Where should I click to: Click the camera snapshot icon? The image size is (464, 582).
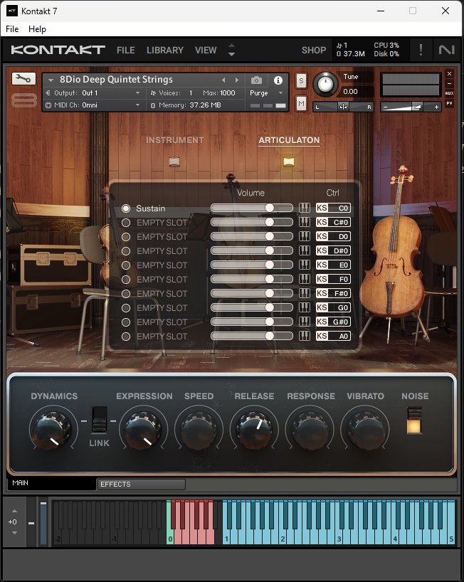tap(256, 80)
